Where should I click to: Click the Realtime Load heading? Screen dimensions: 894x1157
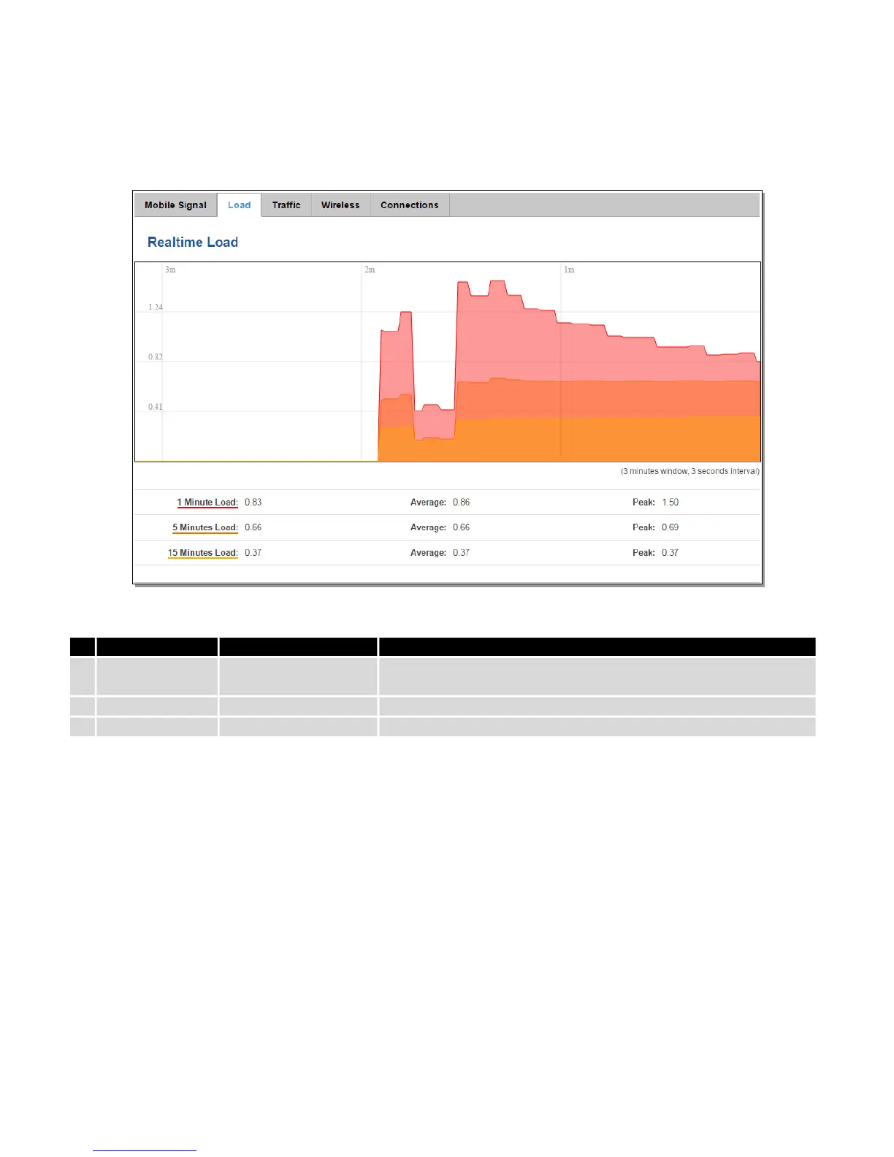point(193,243)
